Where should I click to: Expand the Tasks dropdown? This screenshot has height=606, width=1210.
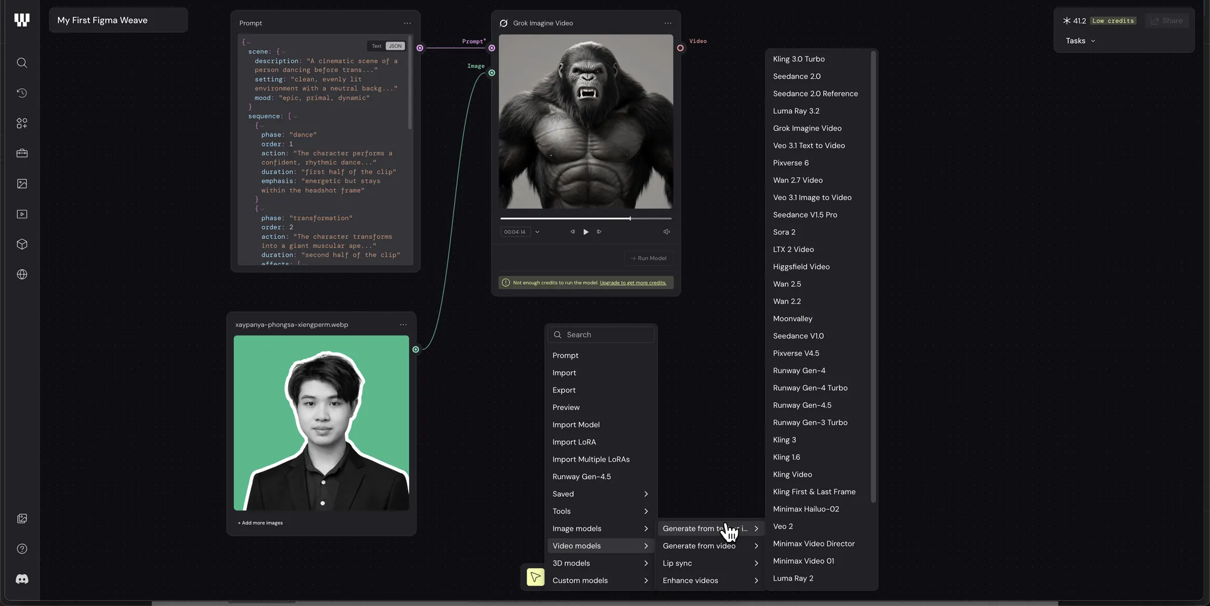[x=1080, y=41]
